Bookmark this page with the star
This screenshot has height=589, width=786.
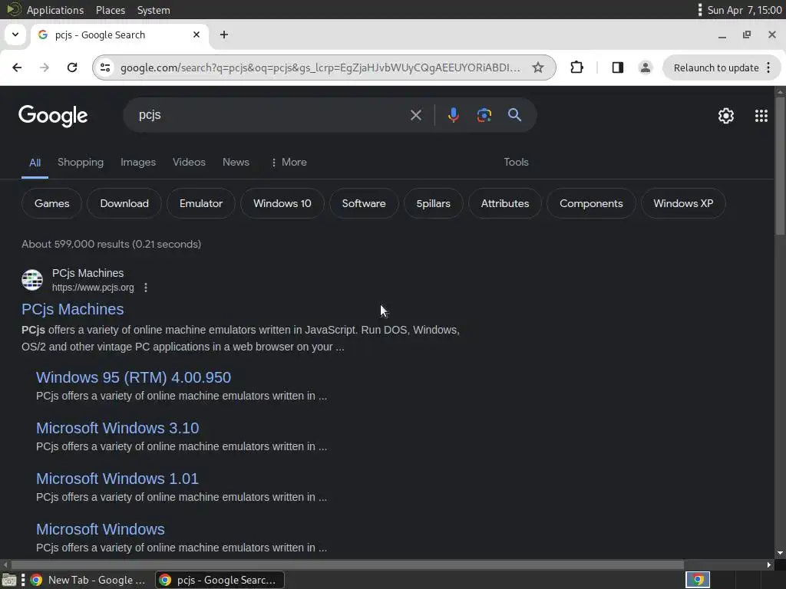pos(538,67)
